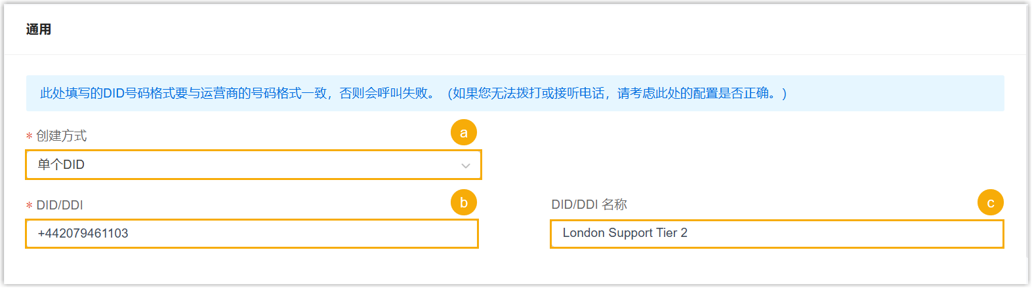The image size is (1032, 288).
Task: Click the +442079461103 number text
Action: pyautogui.click(x=83, y=234)
